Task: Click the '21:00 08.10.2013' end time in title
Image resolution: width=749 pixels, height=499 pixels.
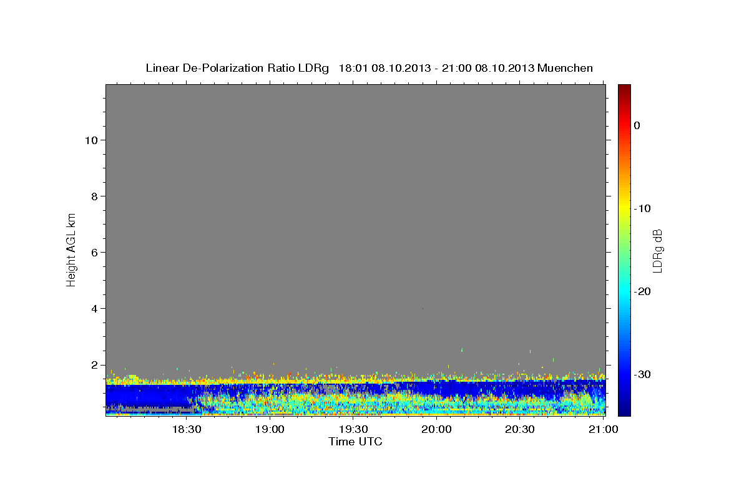Action: click(x=487, y=68)
